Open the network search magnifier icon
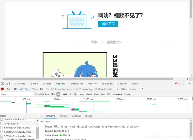 26,89
